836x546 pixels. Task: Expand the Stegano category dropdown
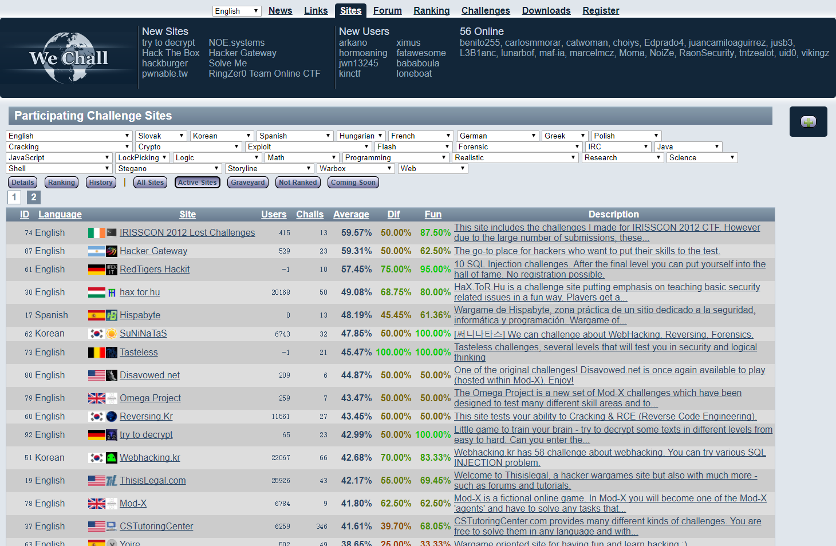coord(169,168)
